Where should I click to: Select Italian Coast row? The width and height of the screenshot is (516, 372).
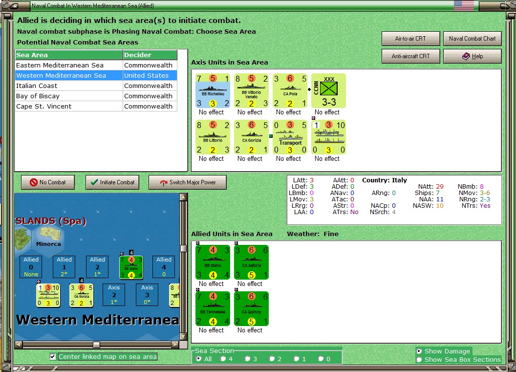(x=96, y=86)
